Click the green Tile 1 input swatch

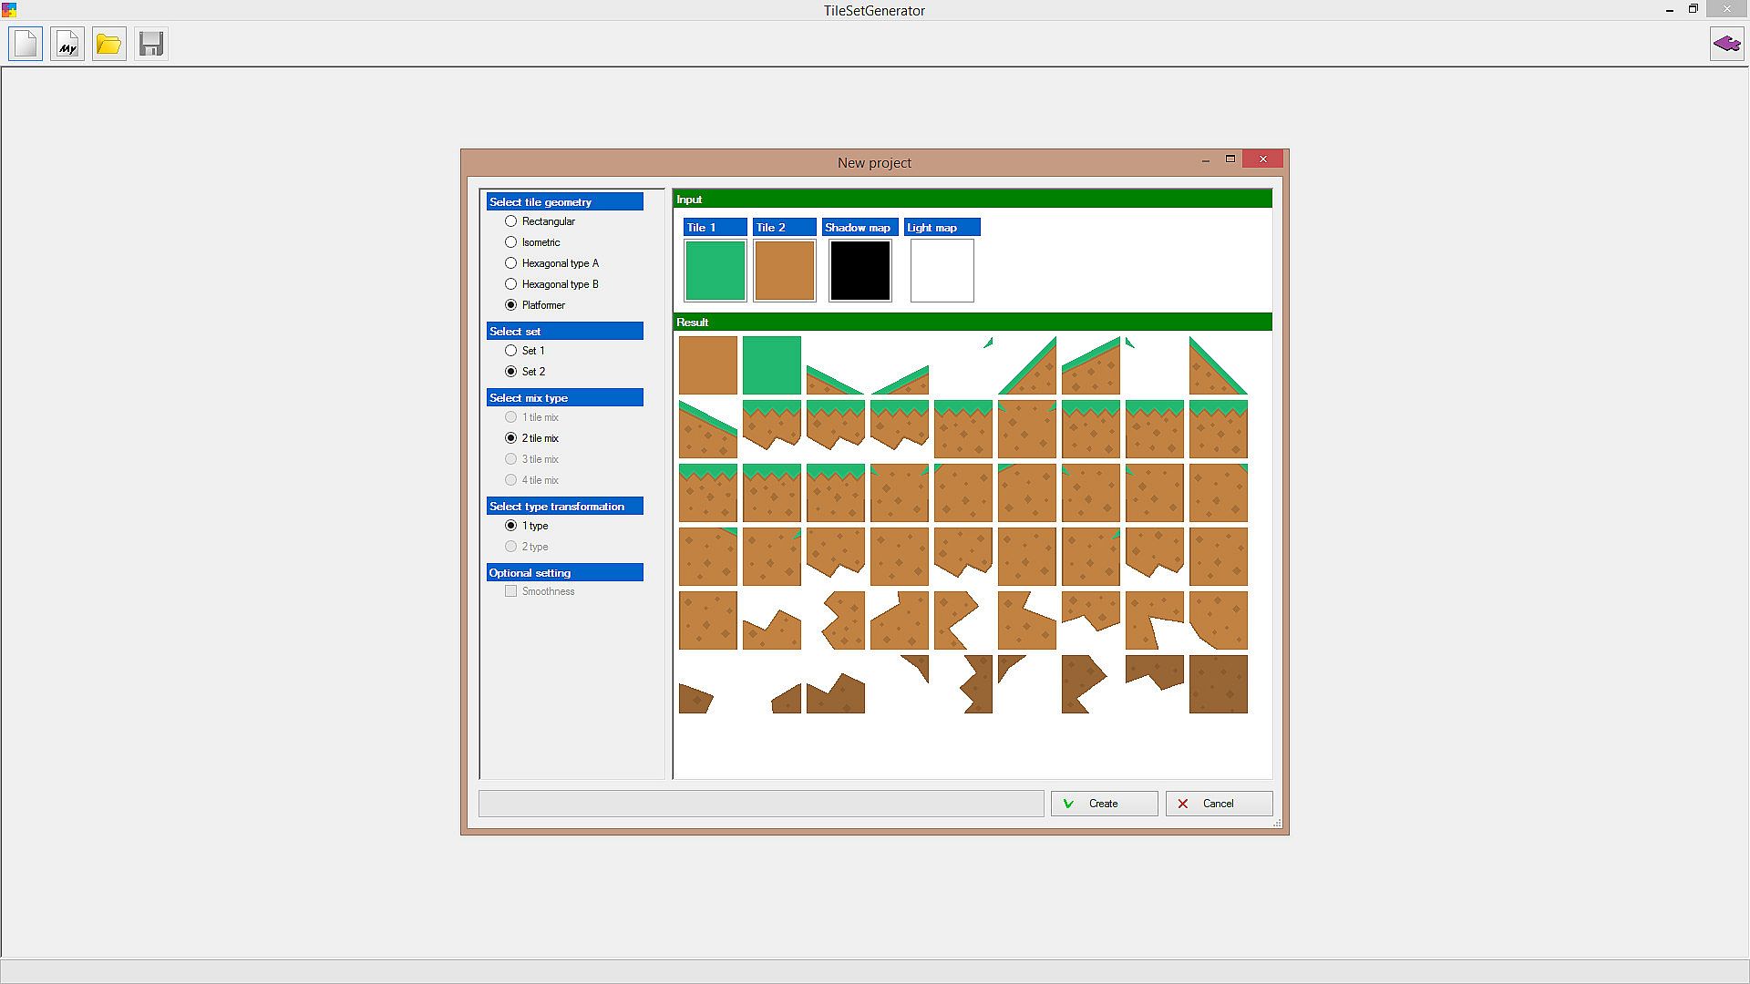715,271
